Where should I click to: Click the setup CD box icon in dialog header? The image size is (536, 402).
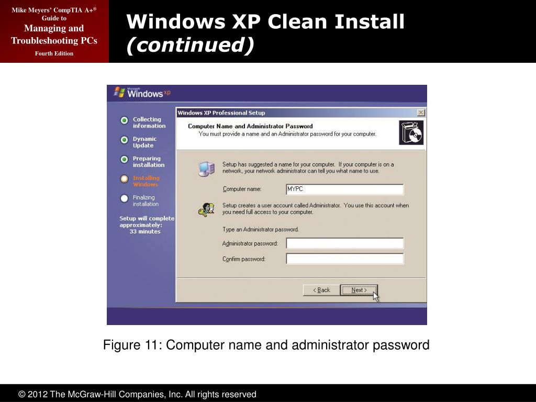pos(411,132)
